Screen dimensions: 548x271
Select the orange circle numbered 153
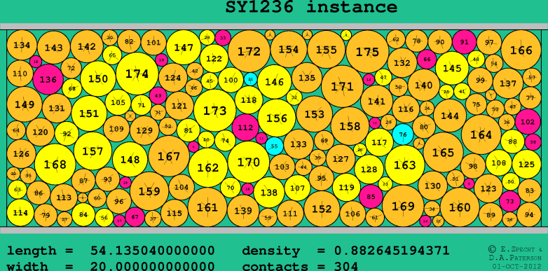315,114
